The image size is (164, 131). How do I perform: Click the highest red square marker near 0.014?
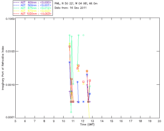pyautogui.click(x=69, y=47)
